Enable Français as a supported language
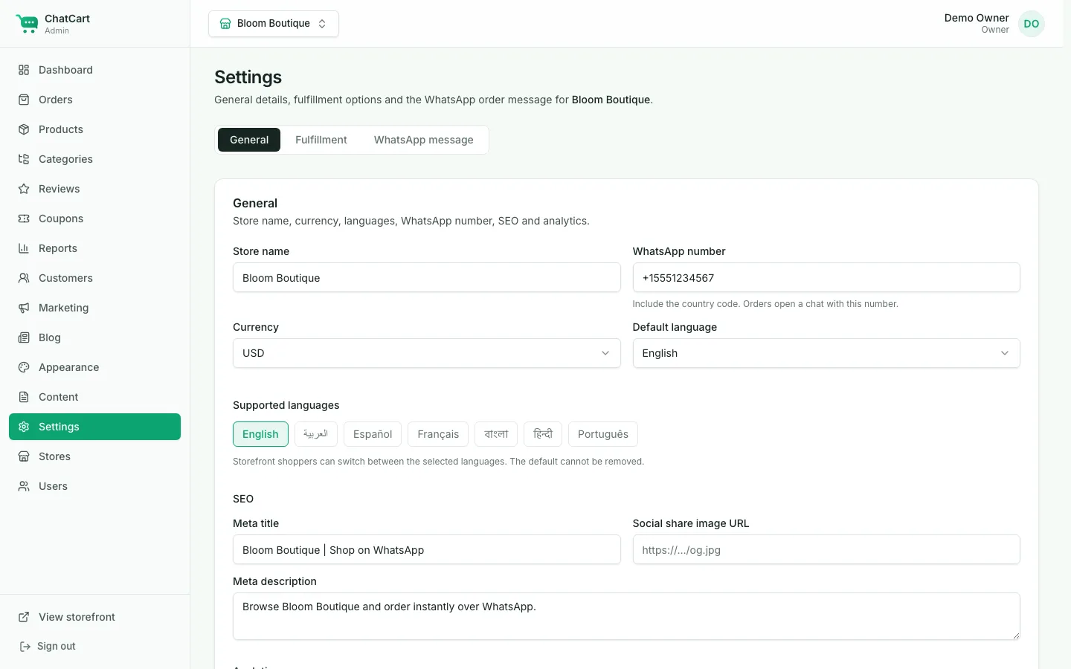 438,434
